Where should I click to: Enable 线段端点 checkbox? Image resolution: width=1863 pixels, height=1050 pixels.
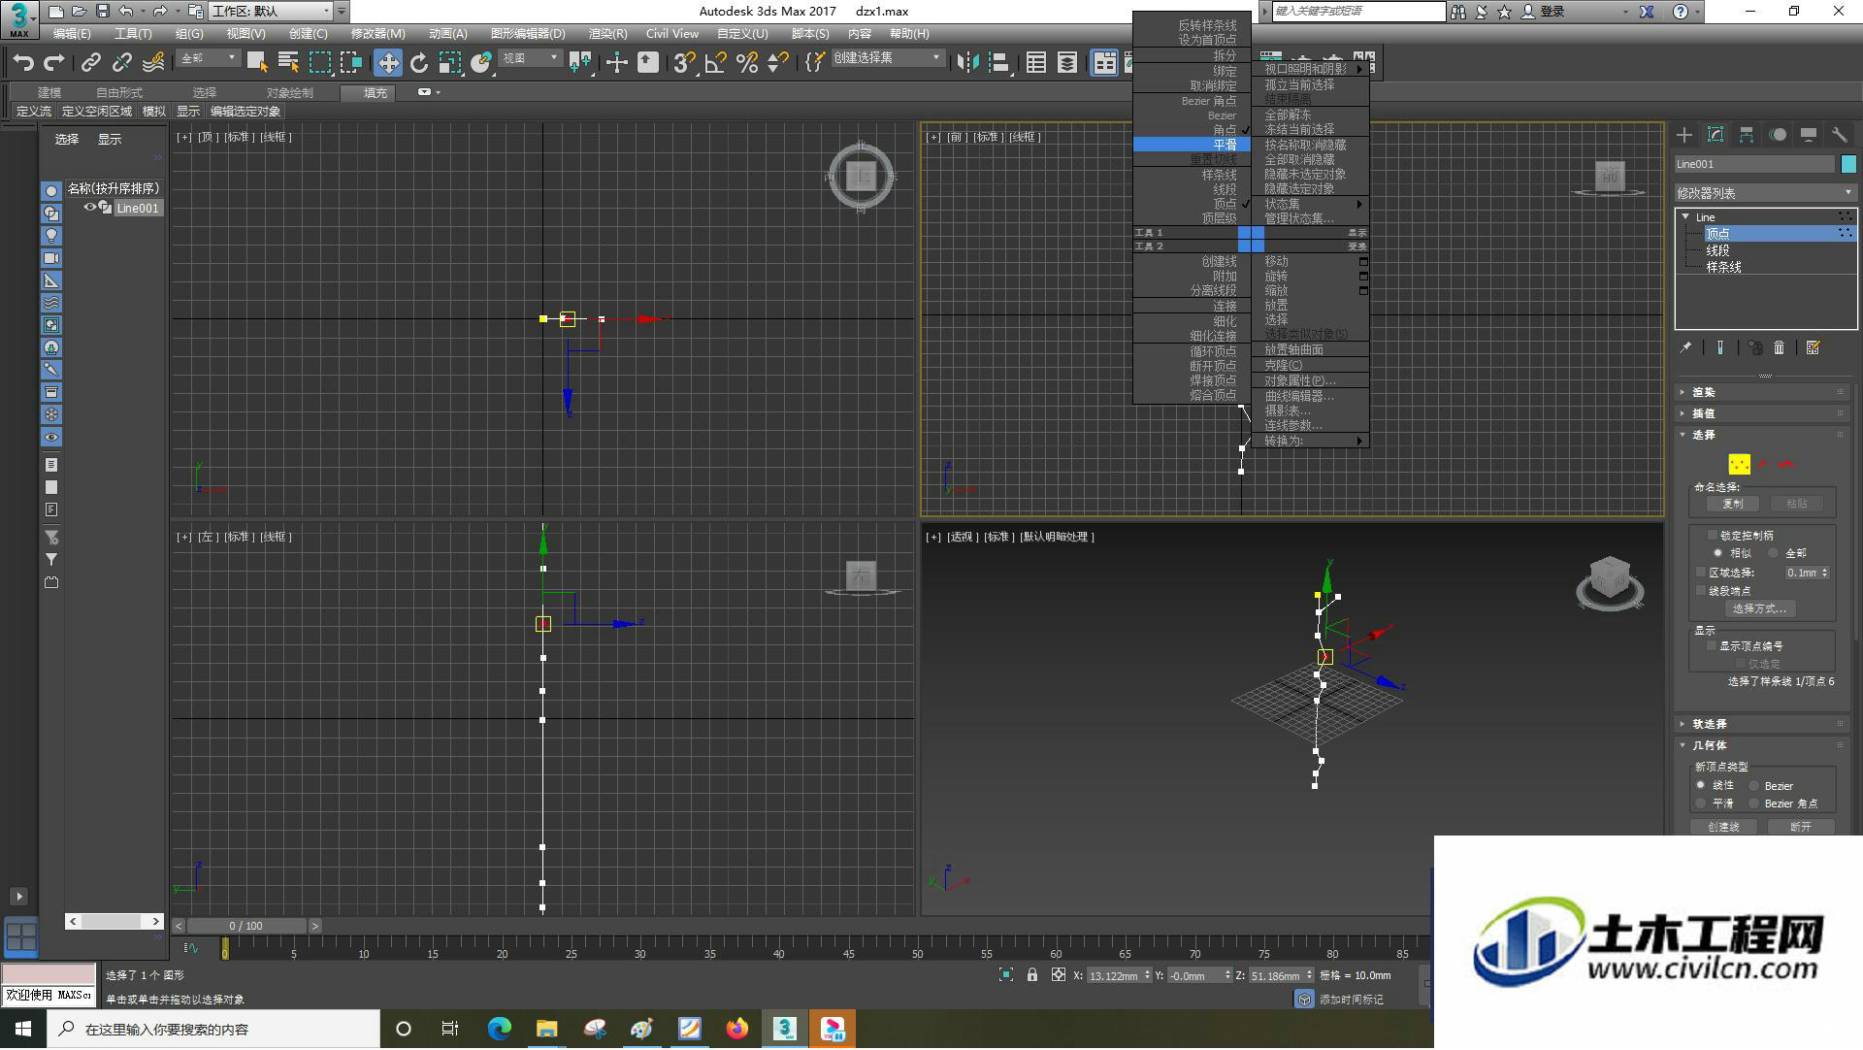pos(1701,590)
